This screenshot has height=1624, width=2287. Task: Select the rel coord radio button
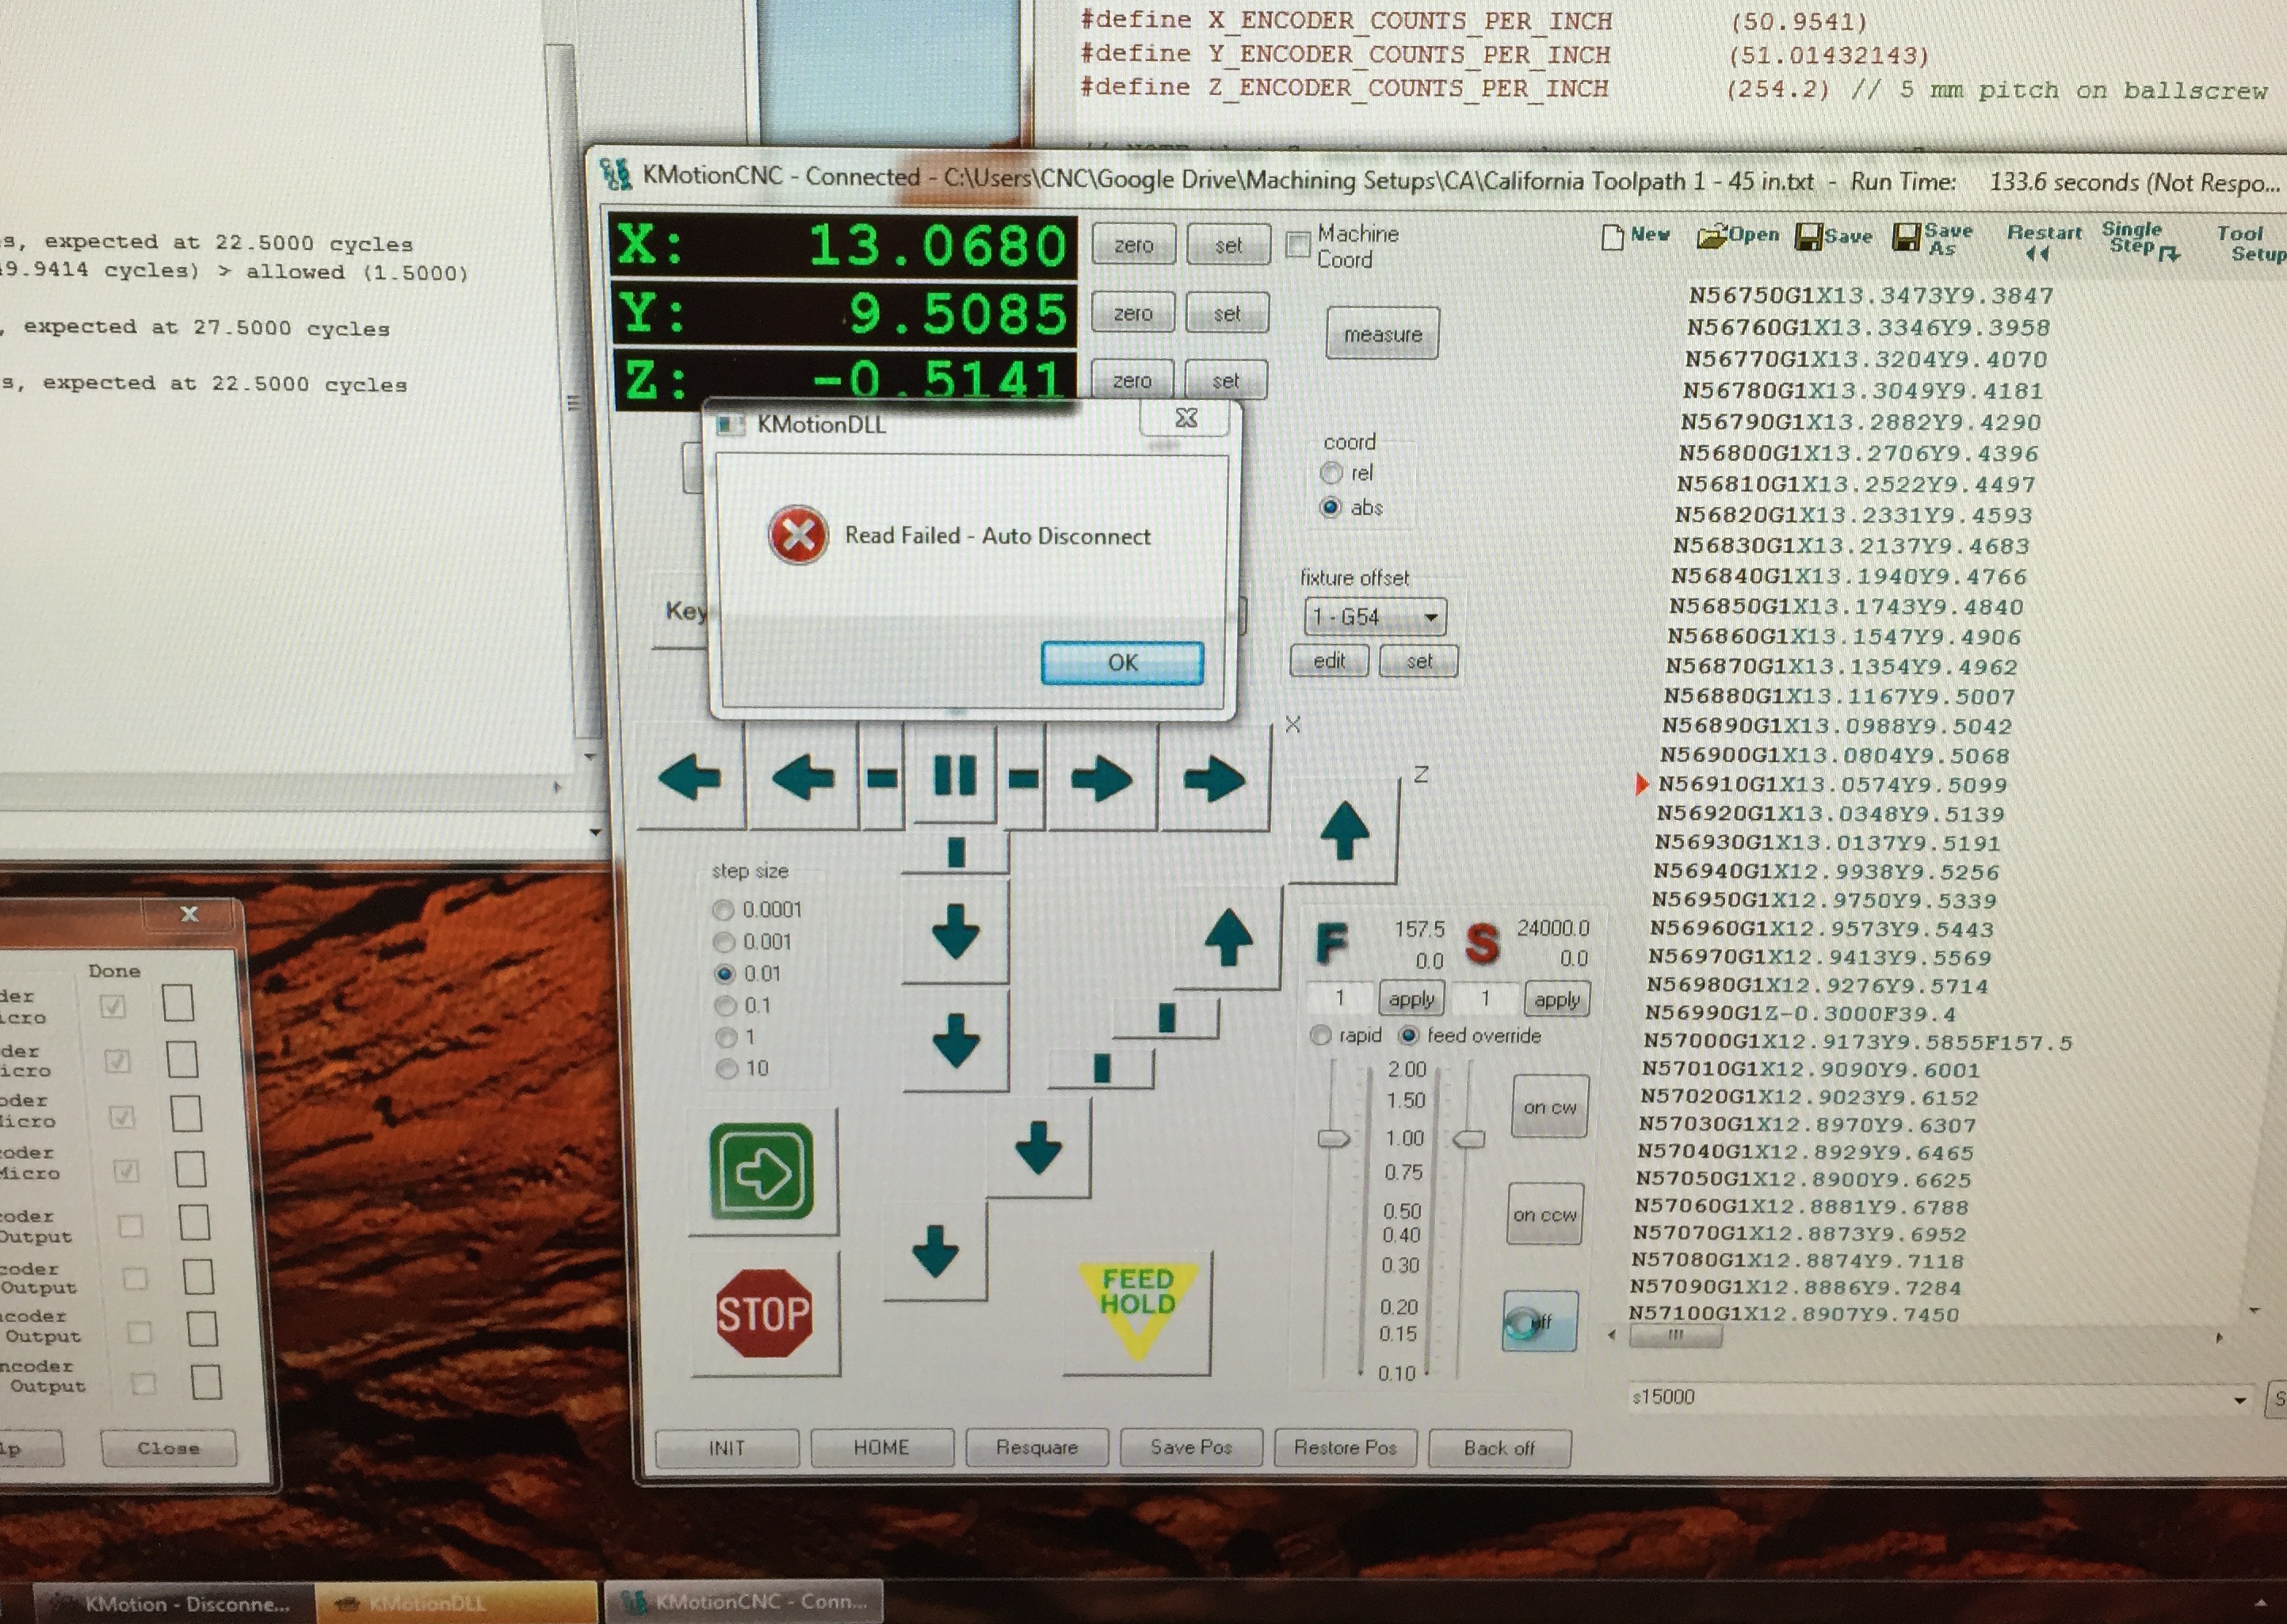1331,473
